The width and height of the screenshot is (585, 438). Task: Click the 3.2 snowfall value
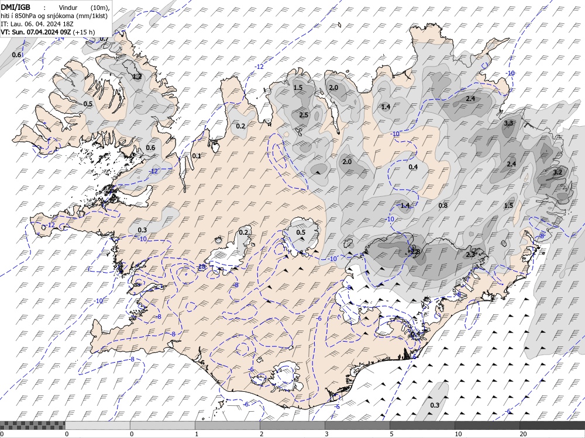tap(558, 172)
